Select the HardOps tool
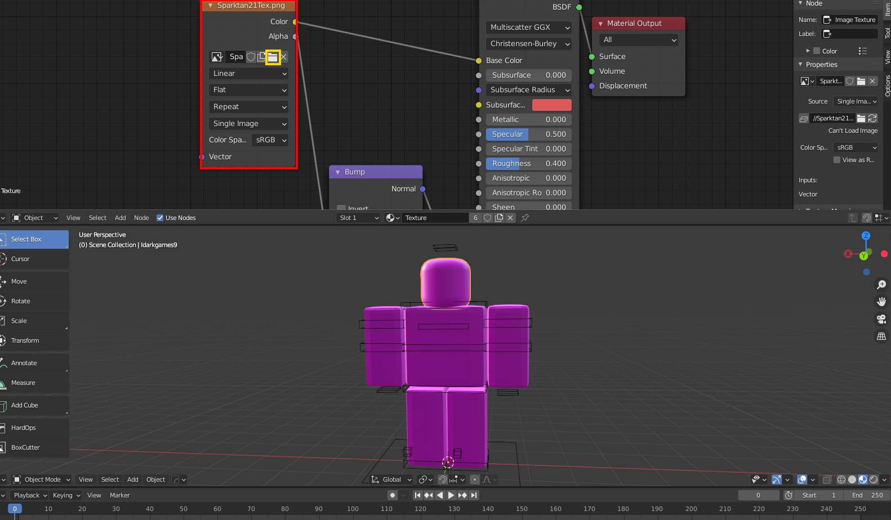Image resolution: width=891 pixels, height=520 pixels. click(34, 428)
